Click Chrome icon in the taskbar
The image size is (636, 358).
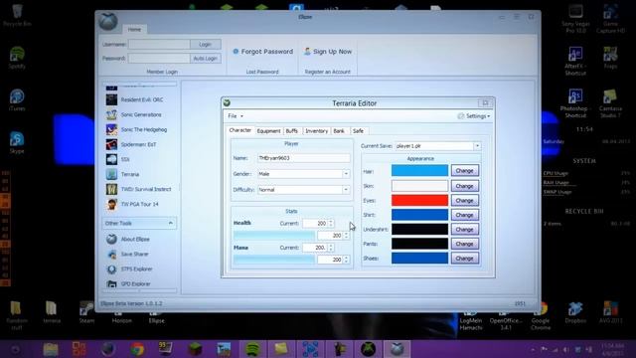tap(137, 349)
